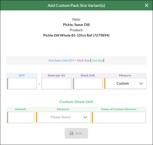Open the Please Select measure dropdown

click(x=63, y=117)
